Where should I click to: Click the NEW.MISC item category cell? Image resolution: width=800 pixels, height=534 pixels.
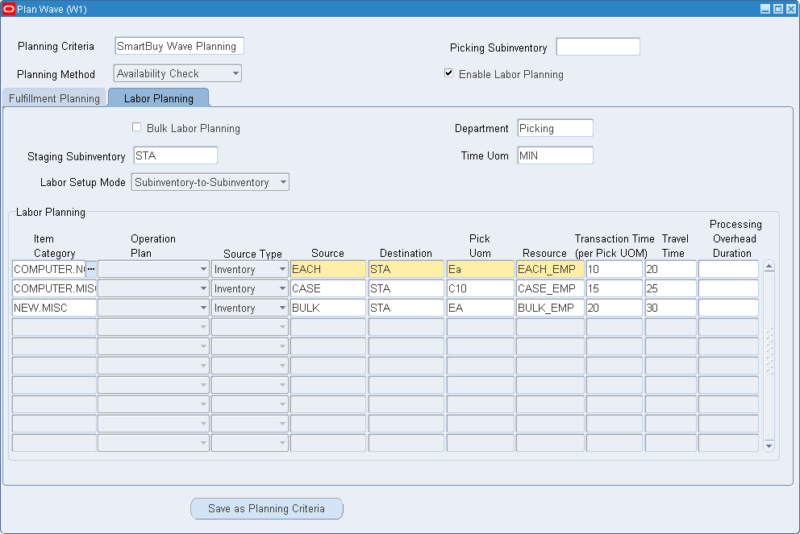point(54,308)
